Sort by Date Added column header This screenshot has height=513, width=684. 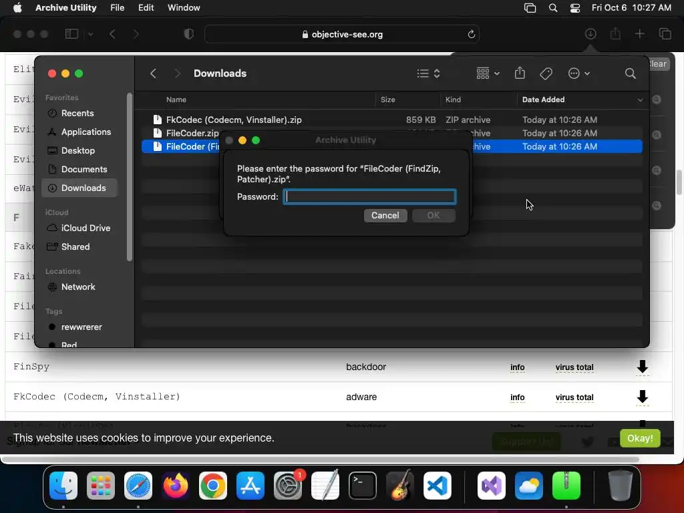[543, 100]
